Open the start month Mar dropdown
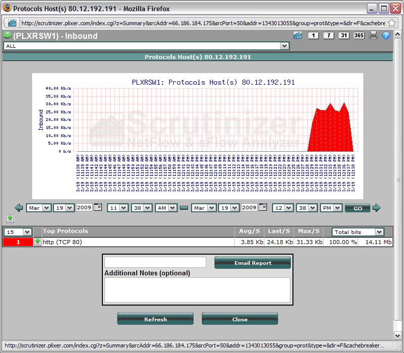This screenshot has height=353, width=404. click(39, 208)
